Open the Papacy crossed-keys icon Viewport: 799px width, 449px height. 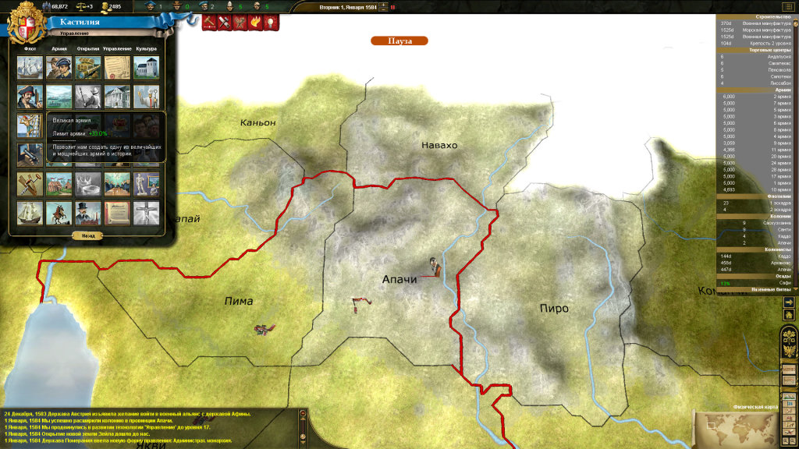pyautogui.click(x=788, y=337)
